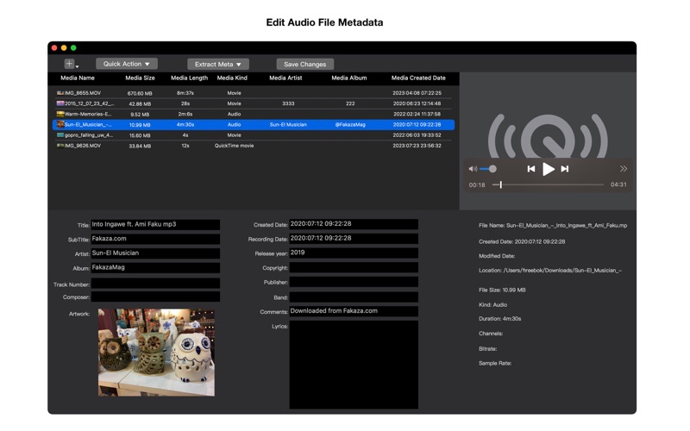Click the Composer input field
The width and height of the screenshot is (690, 431).
[x=155, y=297]
